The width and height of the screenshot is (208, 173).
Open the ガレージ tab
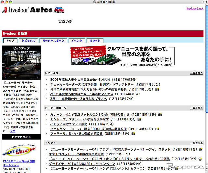(x=95, y=41)
